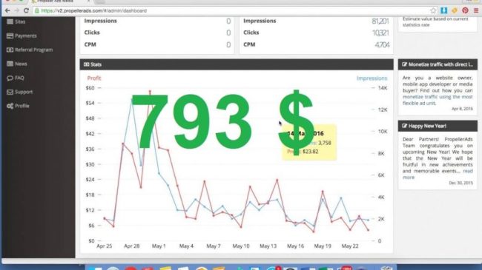
Task: Open the FAQ page
Action: 16,78
